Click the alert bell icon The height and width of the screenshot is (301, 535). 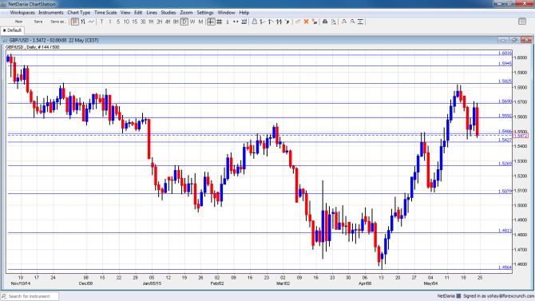(x=255, y=22)
